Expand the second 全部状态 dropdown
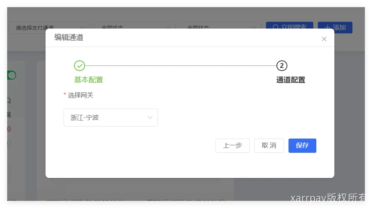 tap(221, 27)
